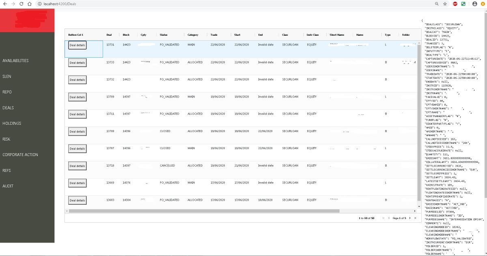Click Deal details for deal 13709
The image size is (487, 256).
[77, 97]
